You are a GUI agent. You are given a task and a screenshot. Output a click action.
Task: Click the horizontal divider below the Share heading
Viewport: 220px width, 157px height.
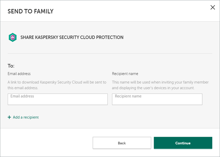pos(110,53)
